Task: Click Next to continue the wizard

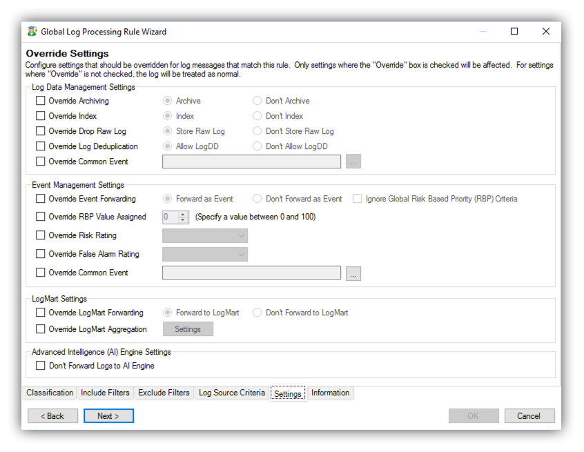Action: (108, 415)
